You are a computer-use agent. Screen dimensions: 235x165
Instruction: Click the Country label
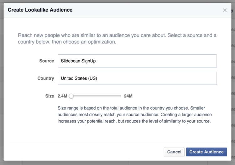pos(46,78)
